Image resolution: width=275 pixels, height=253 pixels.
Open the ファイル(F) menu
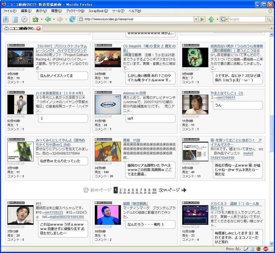click(x=10, y=11)
